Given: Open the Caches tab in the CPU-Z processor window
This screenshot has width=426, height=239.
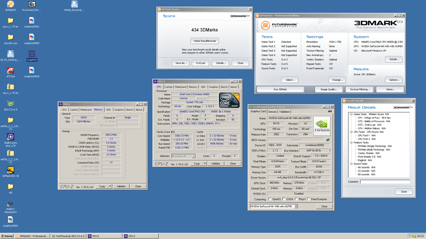Looking at the screenshot, I should (169, 87).
